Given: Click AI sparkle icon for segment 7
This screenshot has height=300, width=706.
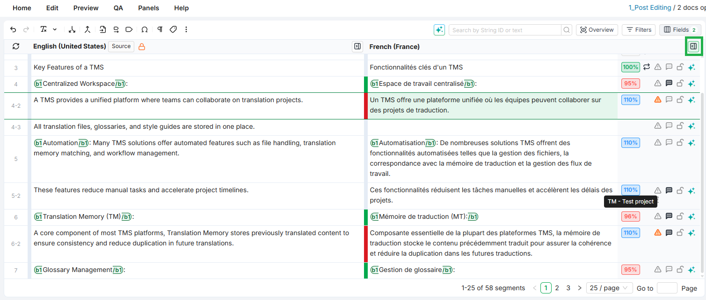Looking at the screenshot, I should 691,270.
